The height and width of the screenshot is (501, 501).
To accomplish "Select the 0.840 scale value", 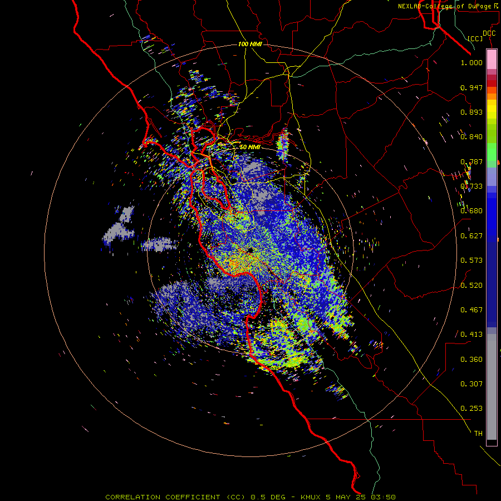I will point(471,137).
